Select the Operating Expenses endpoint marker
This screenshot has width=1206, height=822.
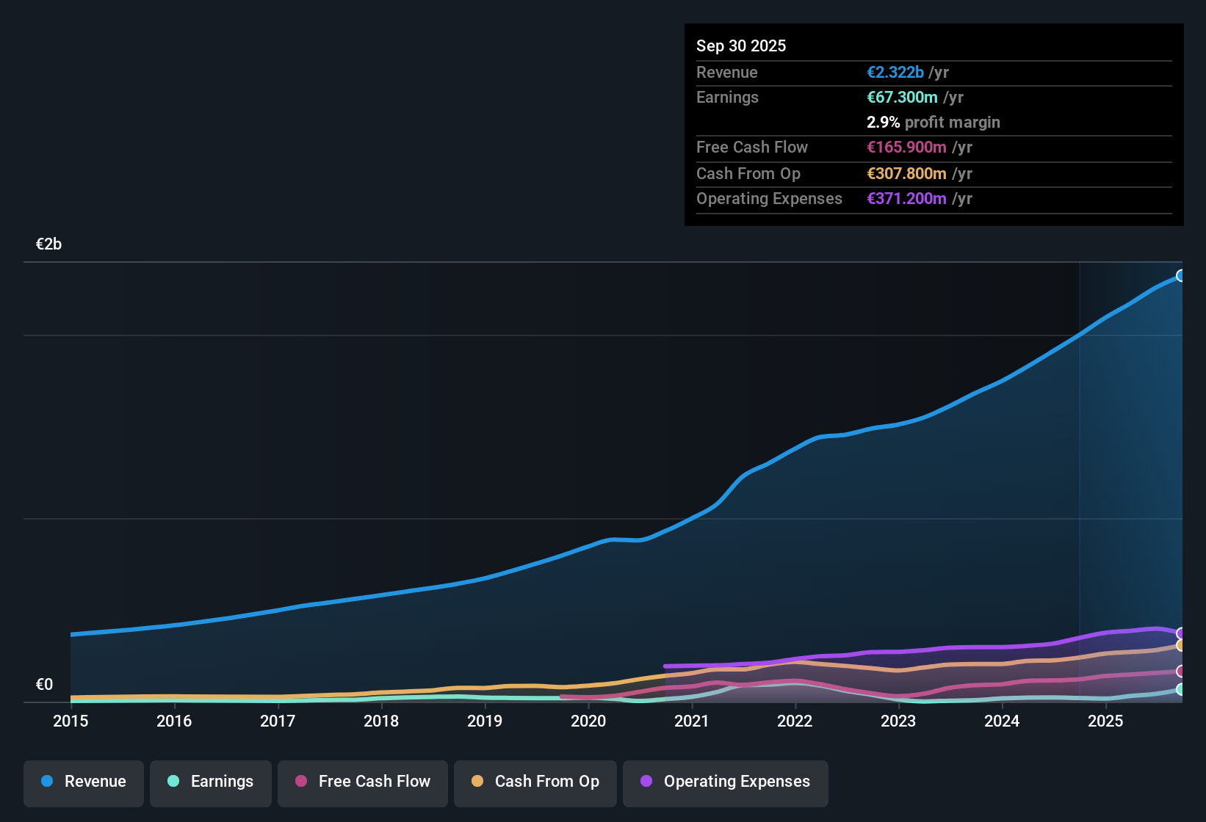coord(1181,633)
